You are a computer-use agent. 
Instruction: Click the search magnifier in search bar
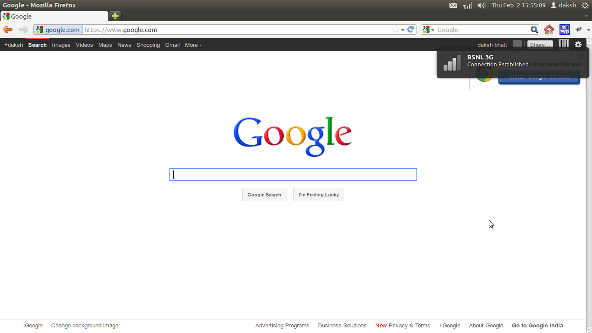coord(534,29)
